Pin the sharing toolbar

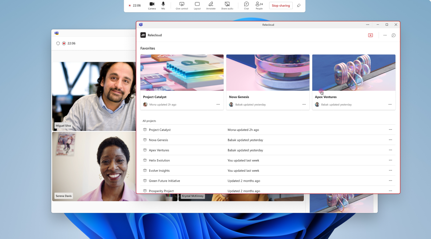point(299,6)
